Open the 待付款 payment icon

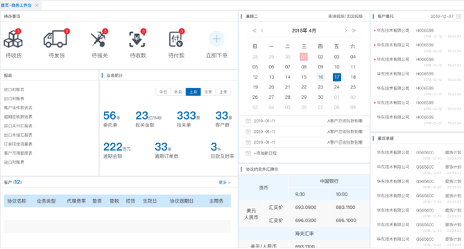[176, 39]
